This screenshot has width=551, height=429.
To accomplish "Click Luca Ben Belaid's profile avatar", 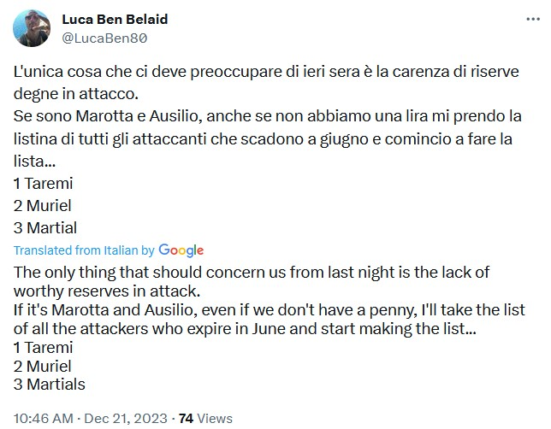I will click(x=31, y=29).
